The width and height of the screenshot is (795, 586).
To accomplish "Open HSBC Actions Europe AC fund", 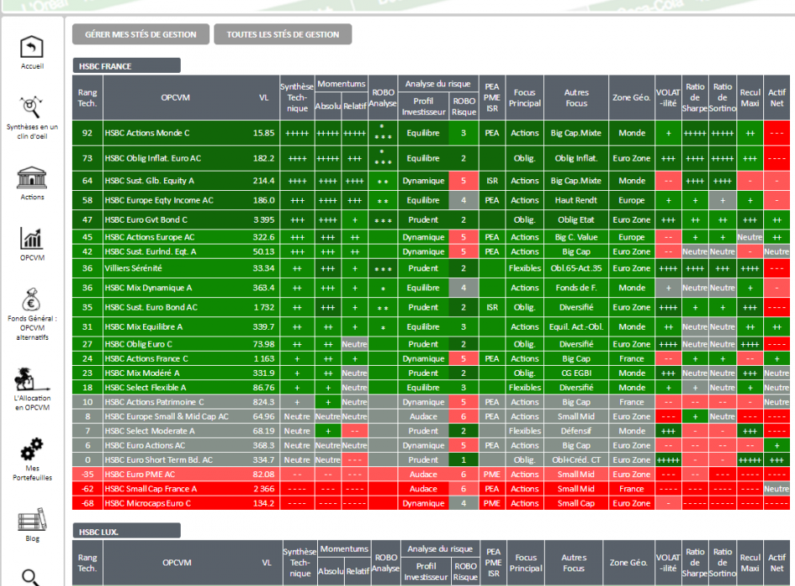I will coord(149,237).
